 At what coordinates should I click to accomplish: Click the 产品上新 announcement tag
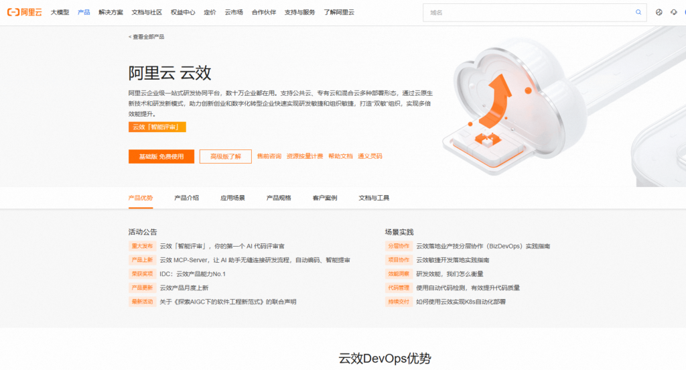click(x=142, y=260)
